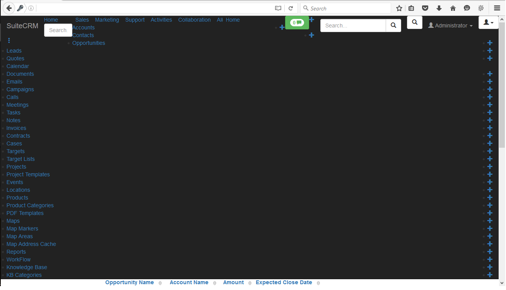
Task: Open the three vertical dots menu
Action: pyautogui.click(x=9, y=40)
